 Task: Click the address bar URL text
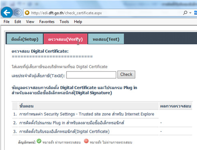point(66,13)
